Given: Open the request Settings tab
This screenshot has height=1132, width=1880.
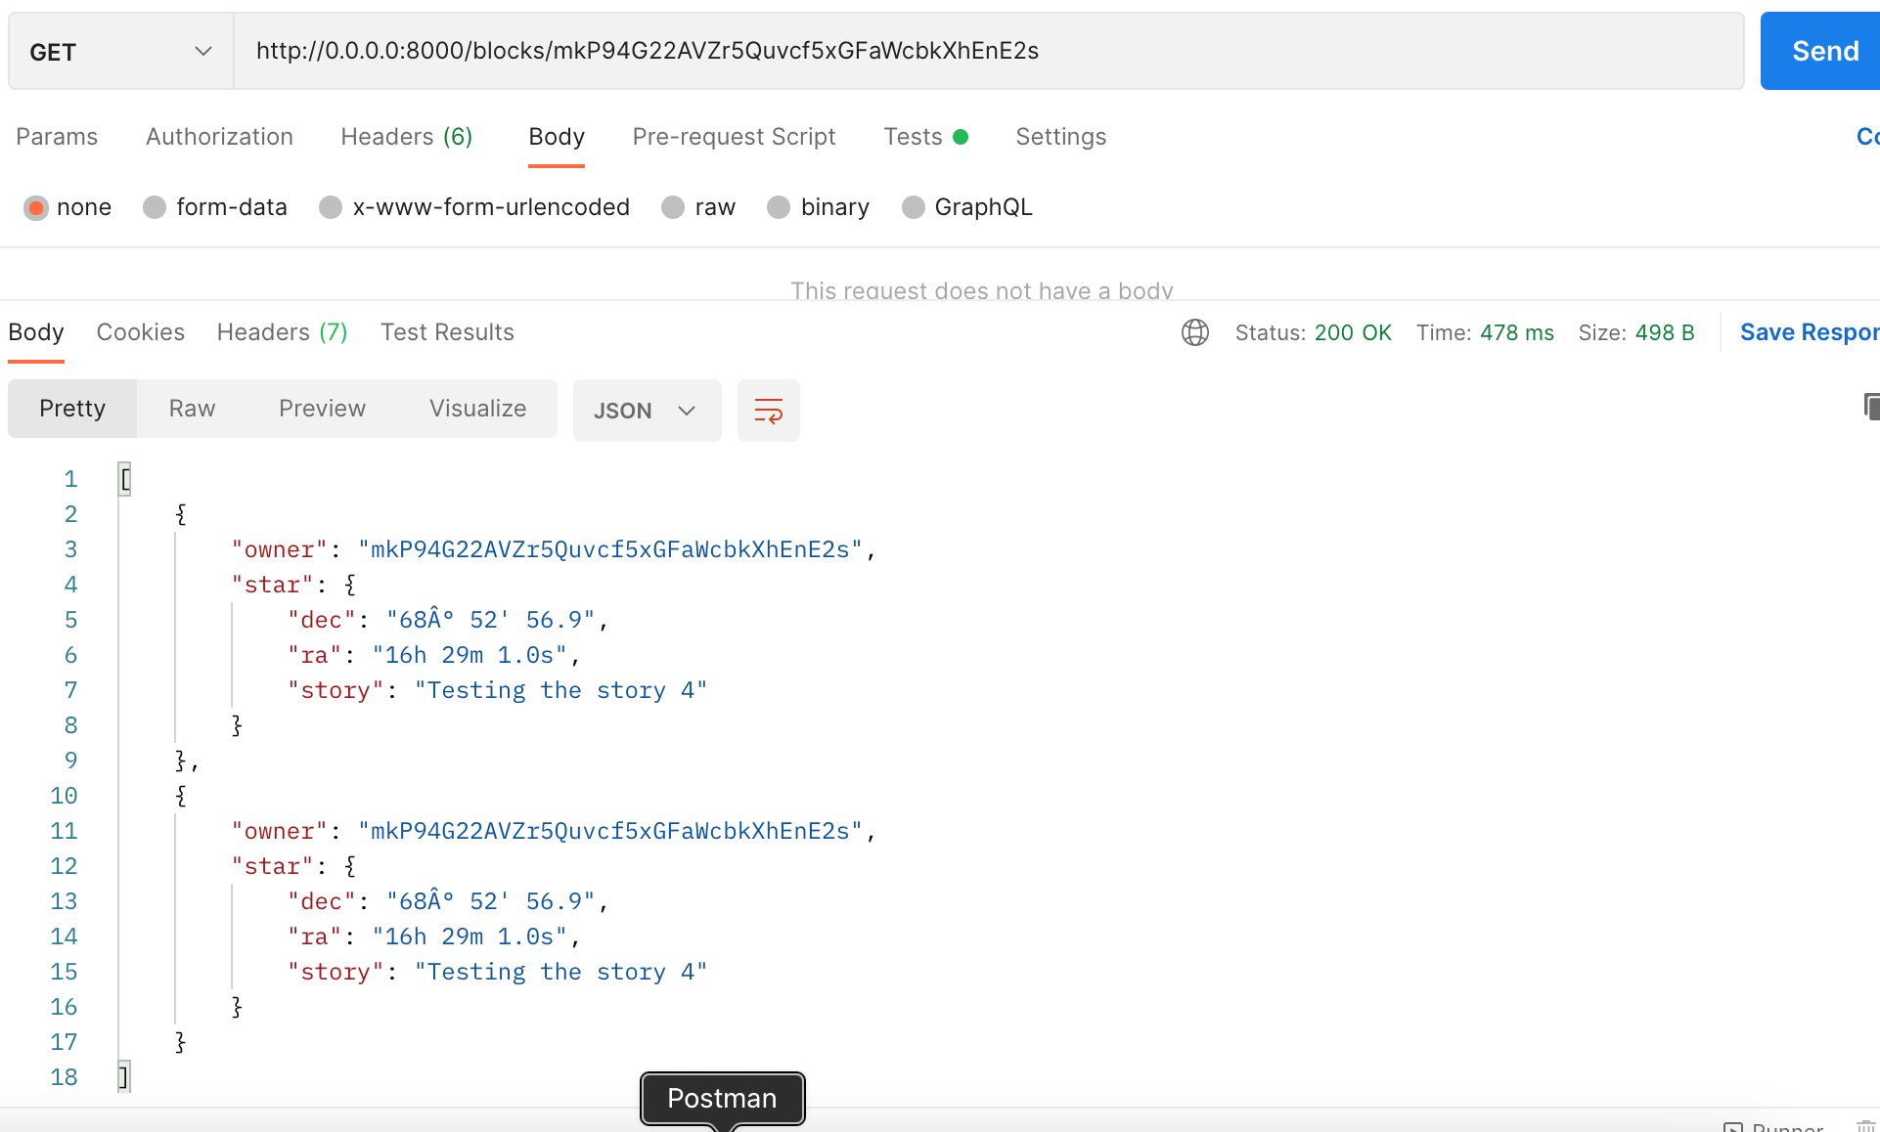Looking at the screenshot, I should pyautogui.click(x=1060, y=137).
